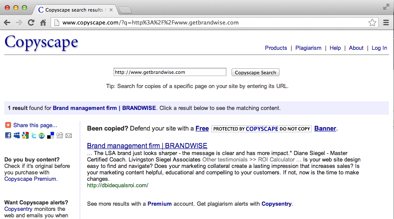
Task: Click the Copyscape logo
Action: [x=41, y=42]
